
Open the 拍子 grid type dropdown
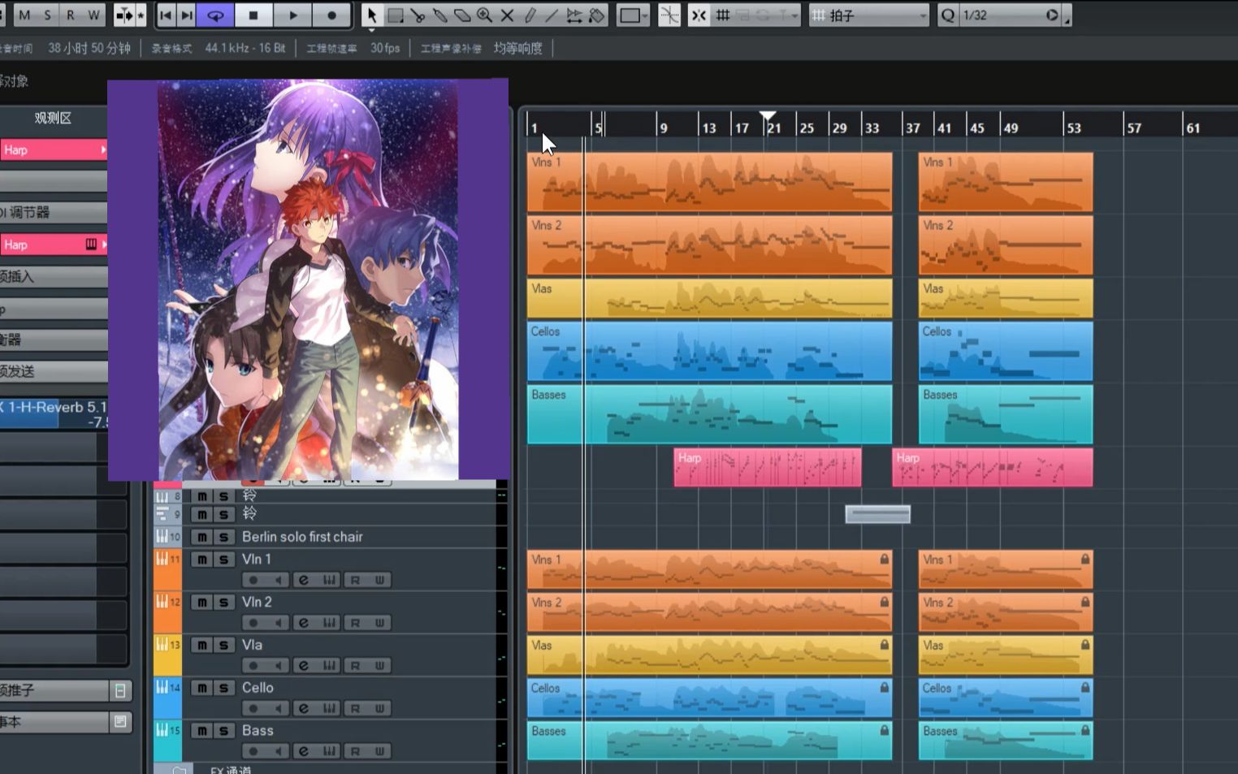coord(869,15)
